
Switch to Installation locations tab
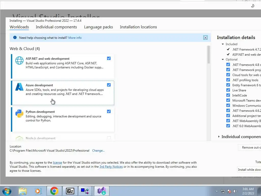tap(138, 27)
